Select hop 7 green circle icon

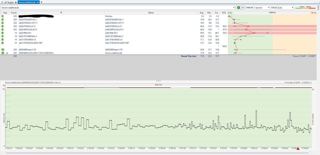tap(3, 36)
